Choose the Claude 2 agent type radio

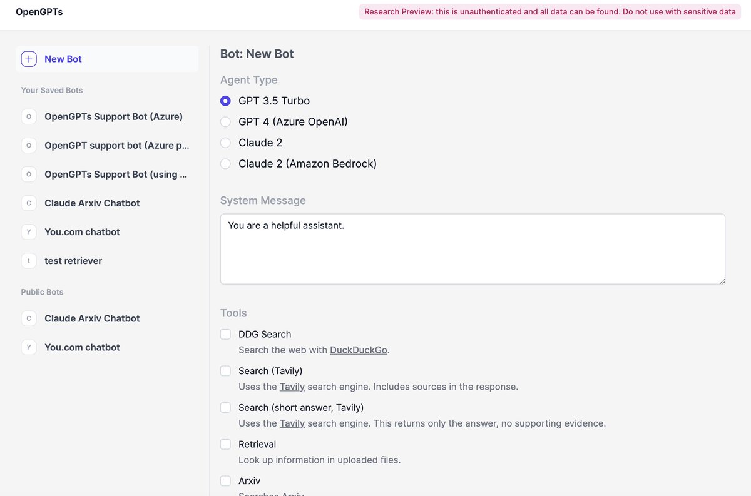pos(225,143)
